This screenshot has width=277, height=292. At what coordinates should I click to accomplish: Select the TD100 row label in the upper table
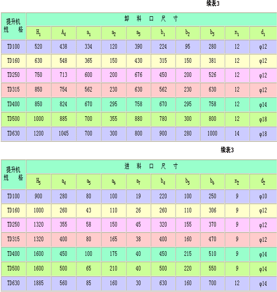pos(14,47)
